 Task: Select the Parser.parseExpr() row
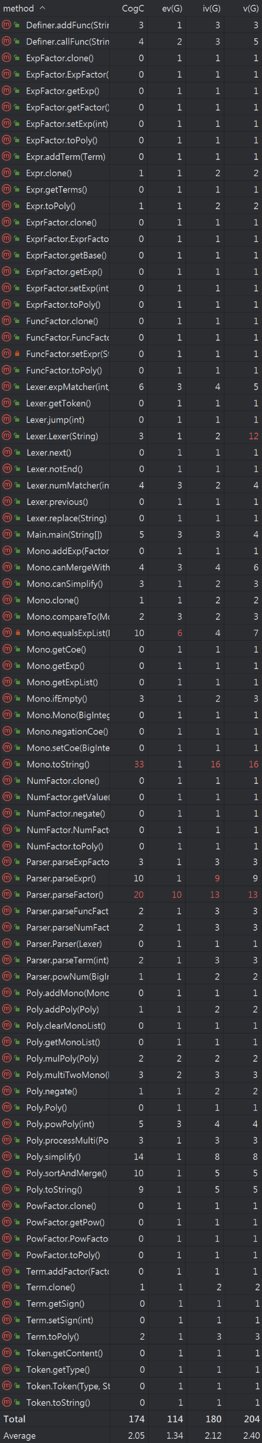pos(131,878)
